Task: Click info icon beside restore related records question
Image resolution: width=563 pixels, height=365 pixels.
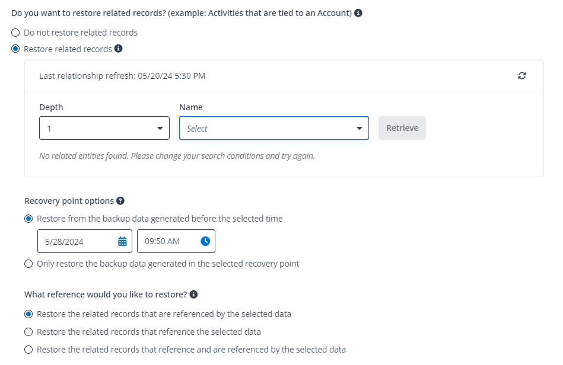Action: 358,13
